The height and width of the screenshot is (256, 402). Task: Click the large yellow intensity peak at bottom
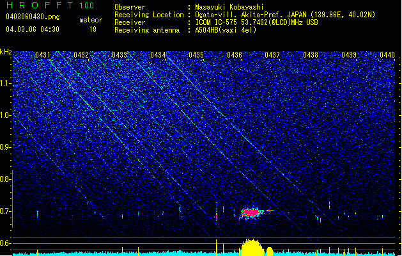(x=252, y=248)
